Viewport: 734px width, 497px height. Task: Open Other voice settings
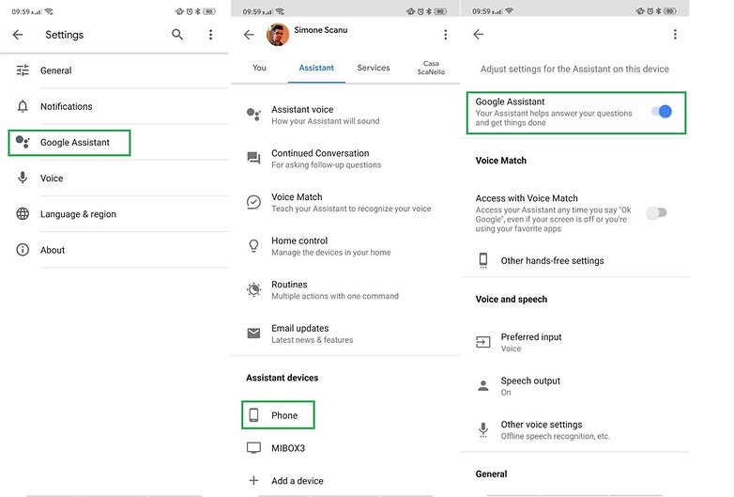574,429
